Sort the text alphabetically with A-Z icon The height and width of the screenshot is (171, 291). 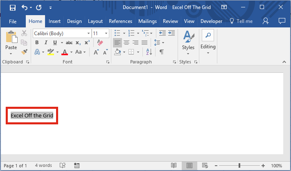click(x=149, y=52)
